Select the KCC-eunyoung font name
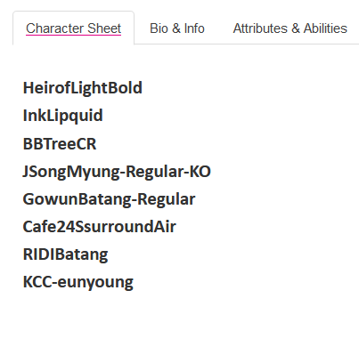The width and height of the screenshot is (359, 347). 78,282
